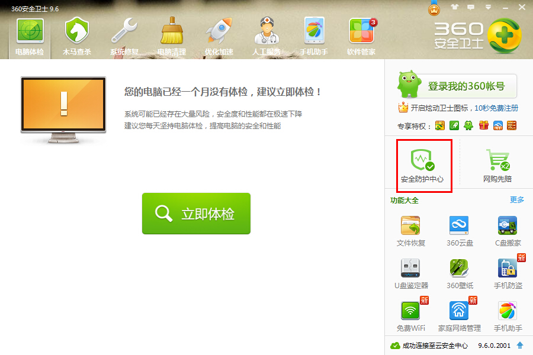Click the feedback speech-bubble icon

(x=471, y=7)
